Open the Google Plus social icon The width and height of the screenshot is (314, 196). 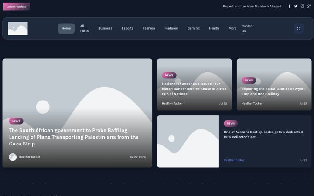coord(309,6)
